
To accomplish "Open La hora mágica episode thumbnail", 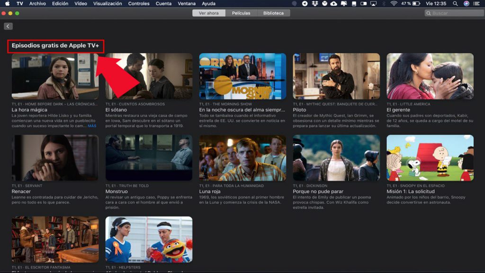I will 55,76.
